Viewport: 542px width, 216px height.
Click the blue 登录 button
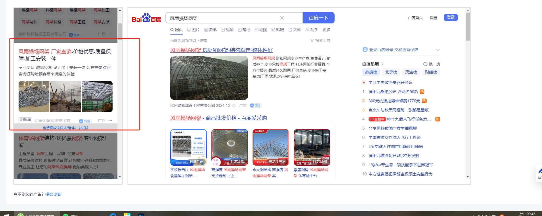451,17
